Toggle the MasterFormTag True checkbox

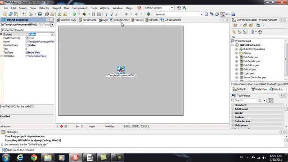tap(27, 38)
